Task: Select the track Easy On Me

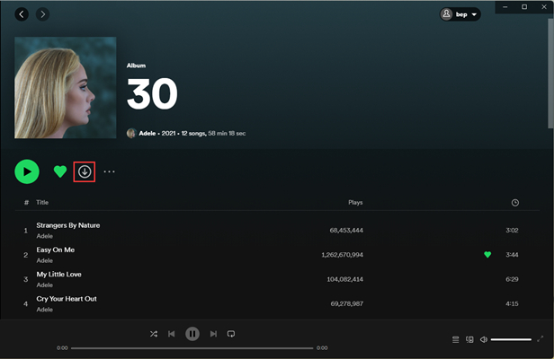Action: coord(56,250)
